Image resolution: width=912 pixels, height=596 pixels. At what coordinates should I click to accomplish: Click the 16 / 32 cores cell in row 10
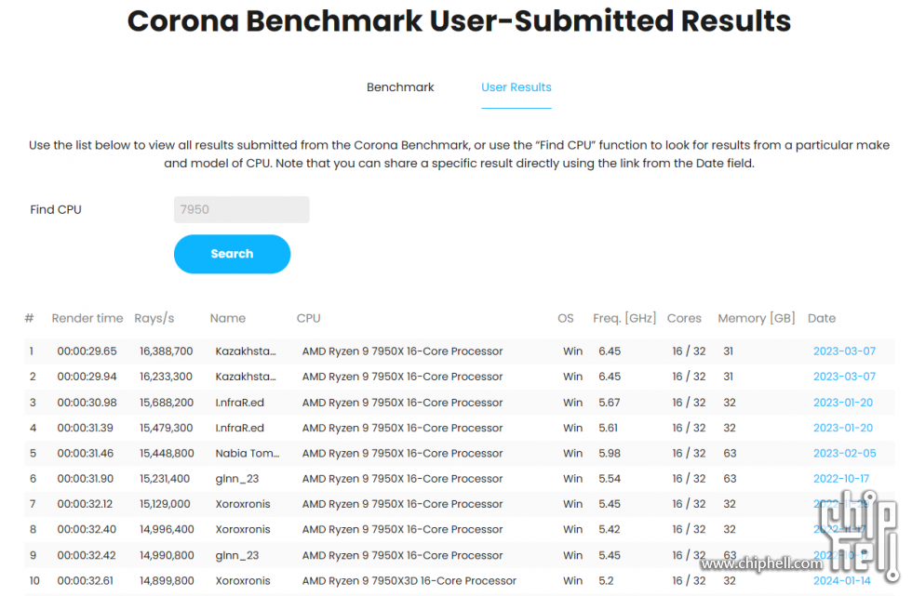(x=689, y=581)
